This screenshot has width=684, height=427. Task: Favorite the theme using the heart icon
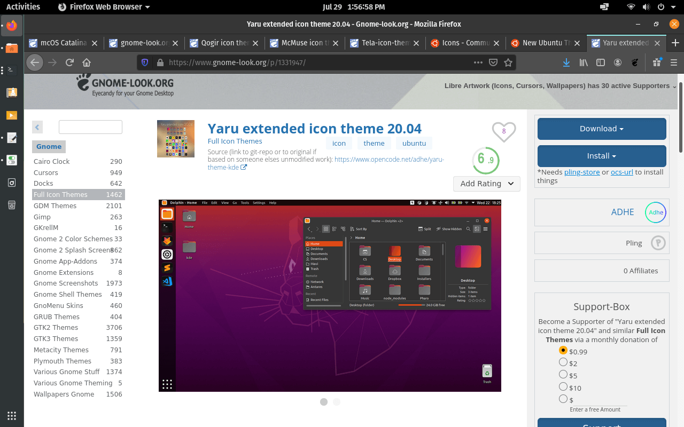coord(503,132)
